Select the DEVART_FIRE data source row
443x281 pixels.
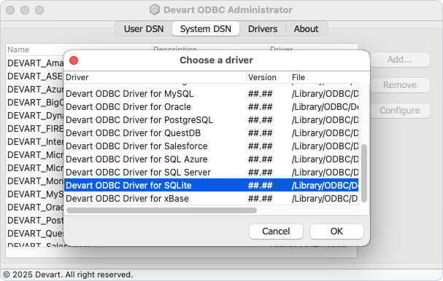35,129
